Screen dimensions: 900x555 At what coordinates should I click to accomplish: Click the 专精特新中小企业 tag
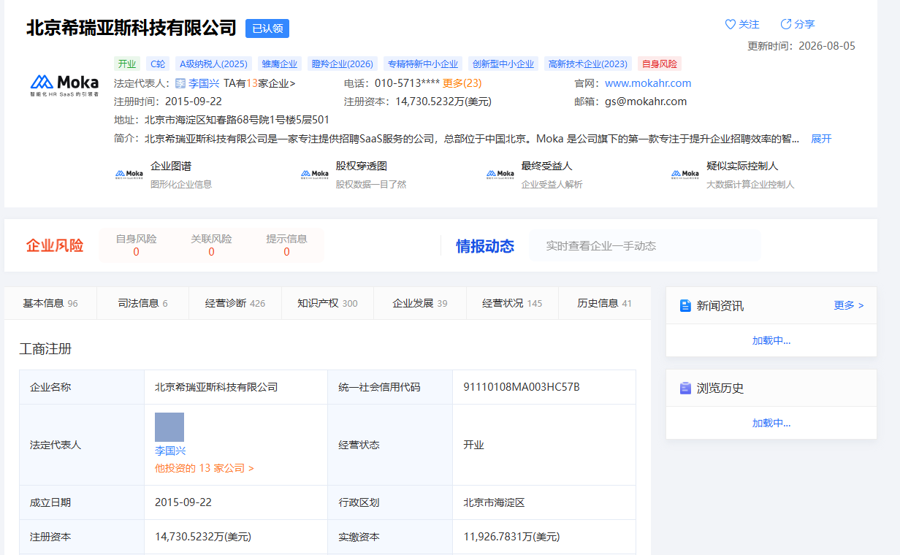[423, 64]
